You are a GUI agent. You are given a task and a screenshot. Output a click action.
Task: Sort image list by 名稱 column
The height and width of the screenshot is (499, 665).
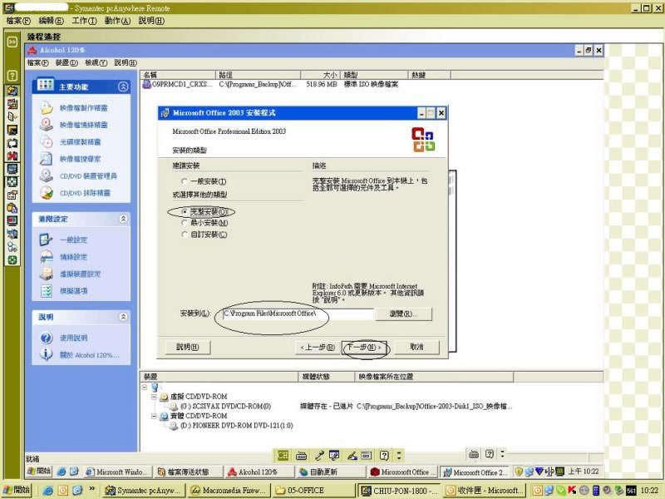(179, 75)
